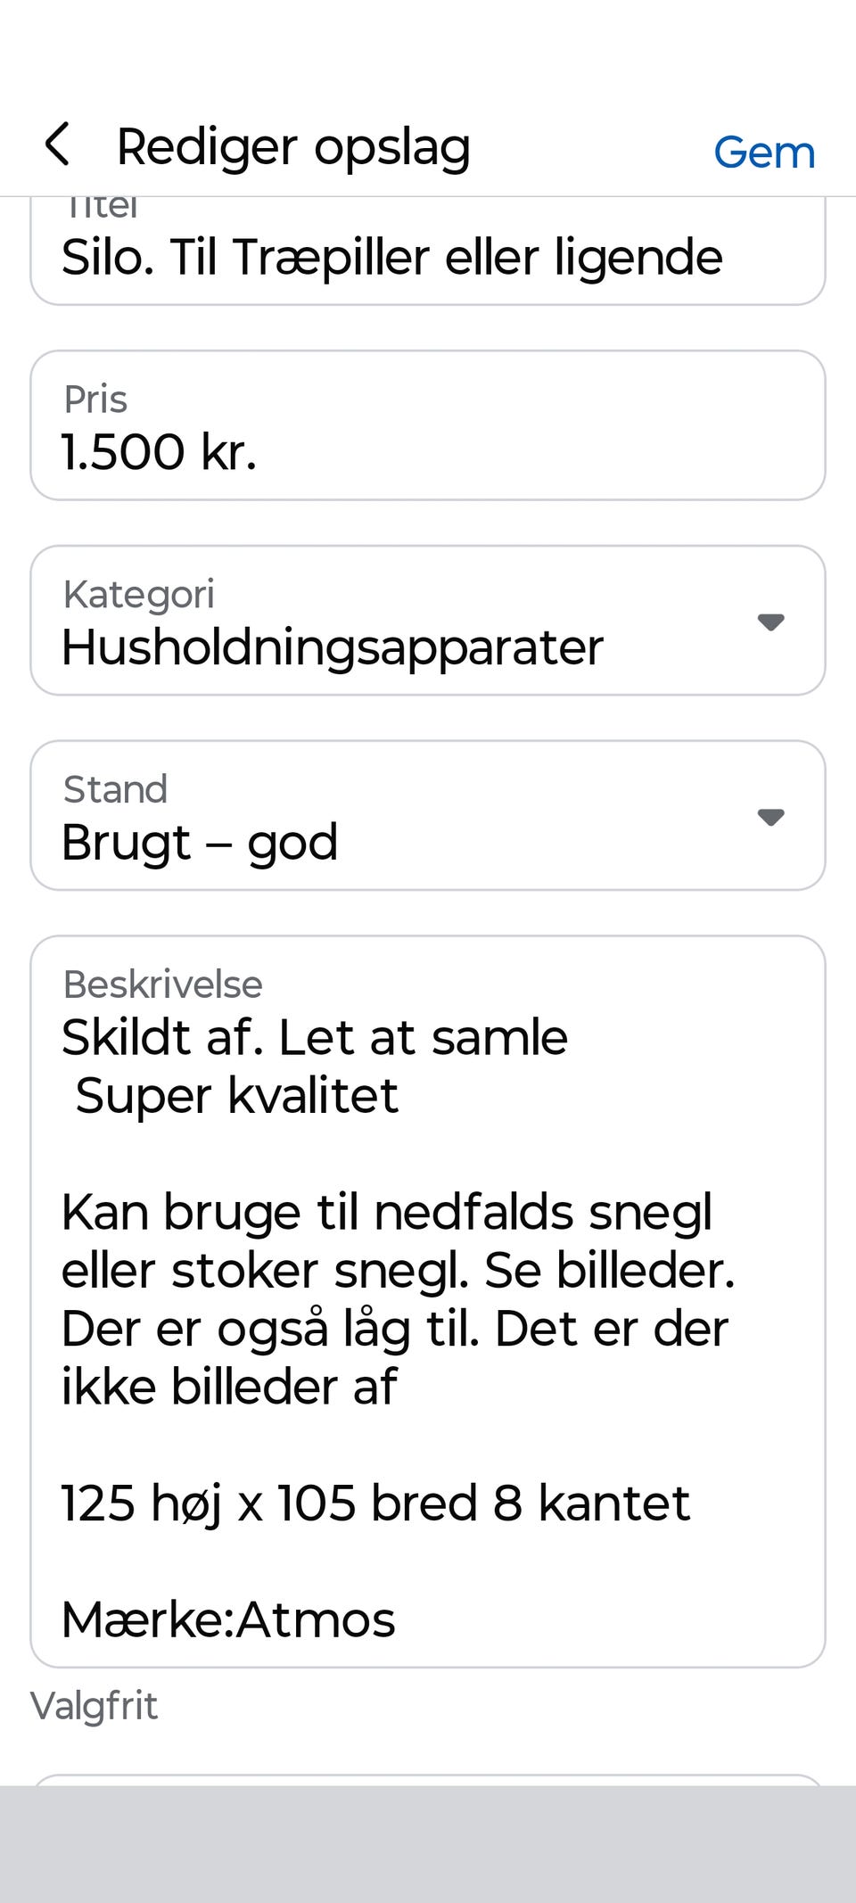Click the Super kvalitet description line

pos(237,1096)
